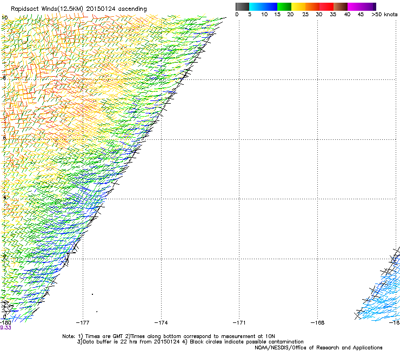Click the '0' label under the color scale
400x351 pixels.
coord(237,15)
